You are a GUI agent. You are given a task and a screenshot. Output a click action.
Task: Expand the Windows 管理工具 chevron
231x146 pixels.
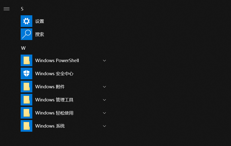[x=105, y=100]
